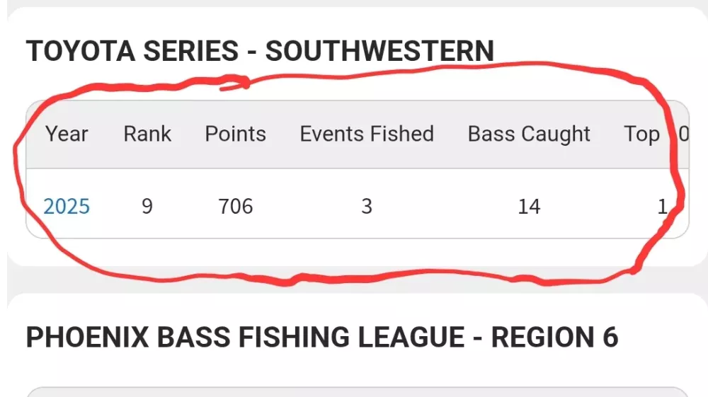Screen dimensions: 708x397
Task: Click the Bass Caught column header
Action: point(529,134)
